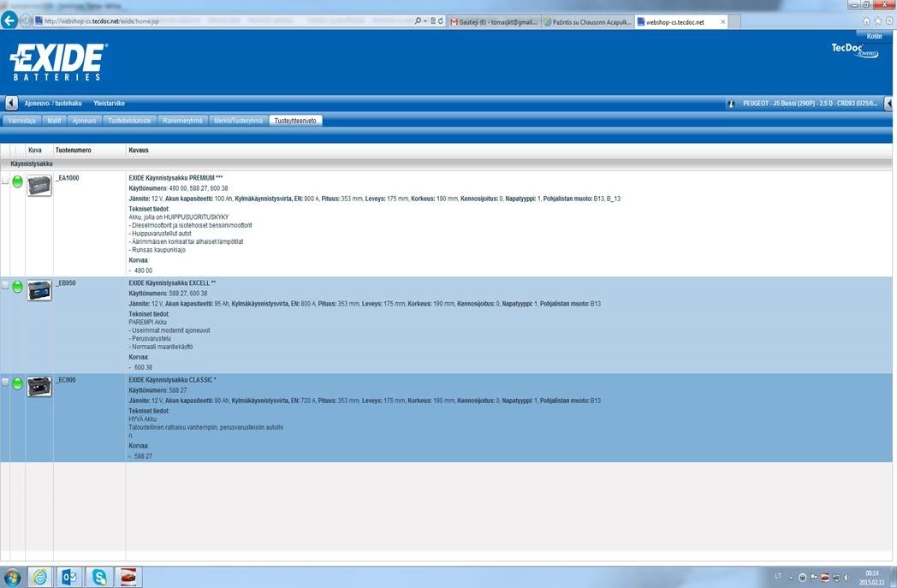Select product number _EC900

(66, 380)
